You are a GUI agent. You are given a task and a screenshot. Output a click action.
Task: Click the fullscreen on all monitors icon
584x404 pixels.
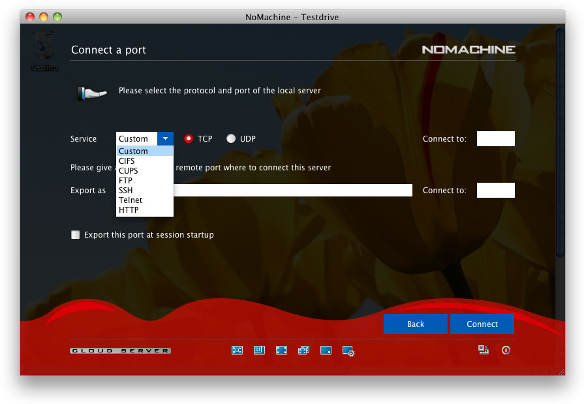[303, 350]
